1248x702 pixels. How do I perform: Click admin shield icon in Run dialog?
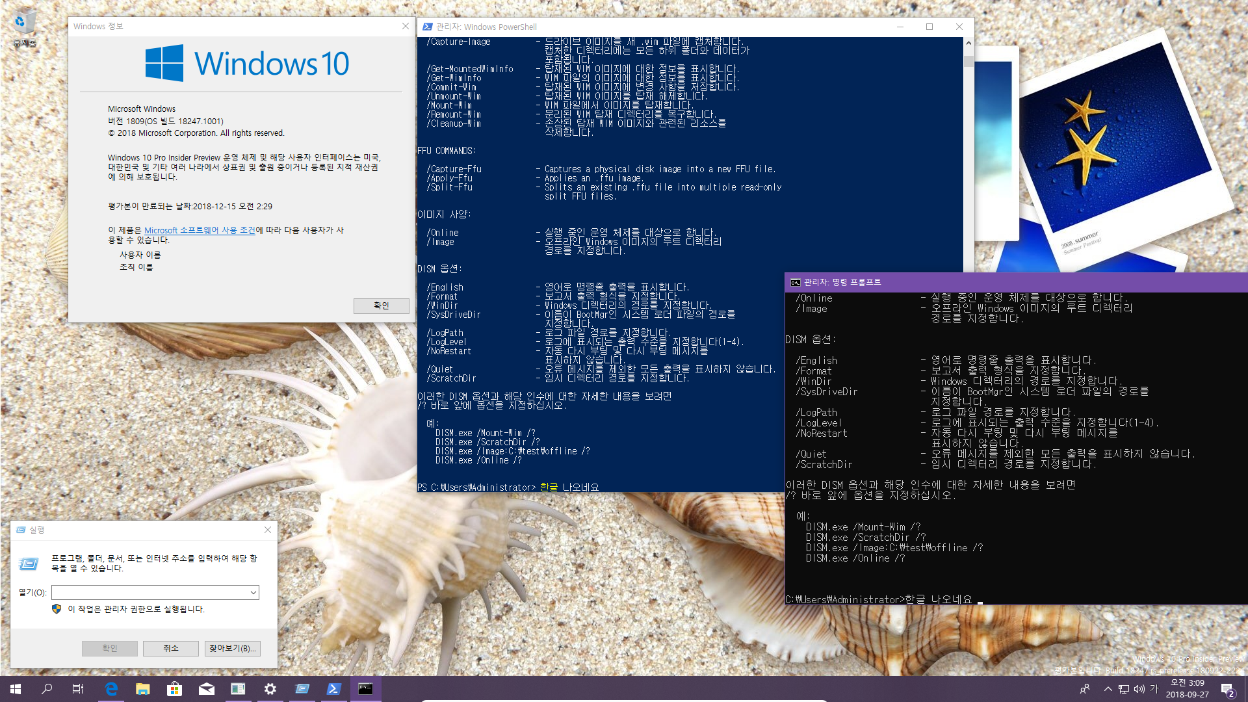click(x=57, y=609)
